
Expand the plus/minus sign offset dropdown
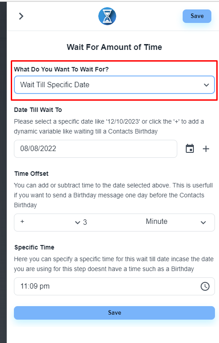click(x=50, y=222)
